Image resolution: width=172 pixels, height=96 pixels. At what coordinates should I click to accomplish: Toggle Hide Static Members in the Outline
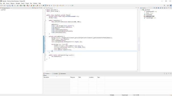pos(161,8)
